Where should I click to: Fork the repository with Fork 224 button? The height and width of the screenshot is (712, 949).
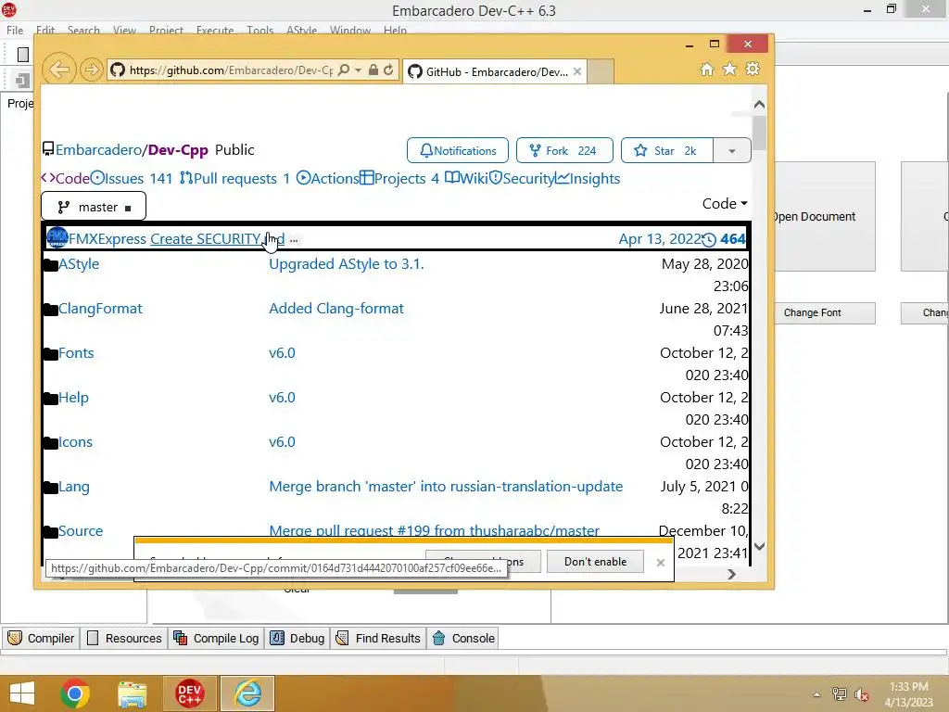coord(564,151)
